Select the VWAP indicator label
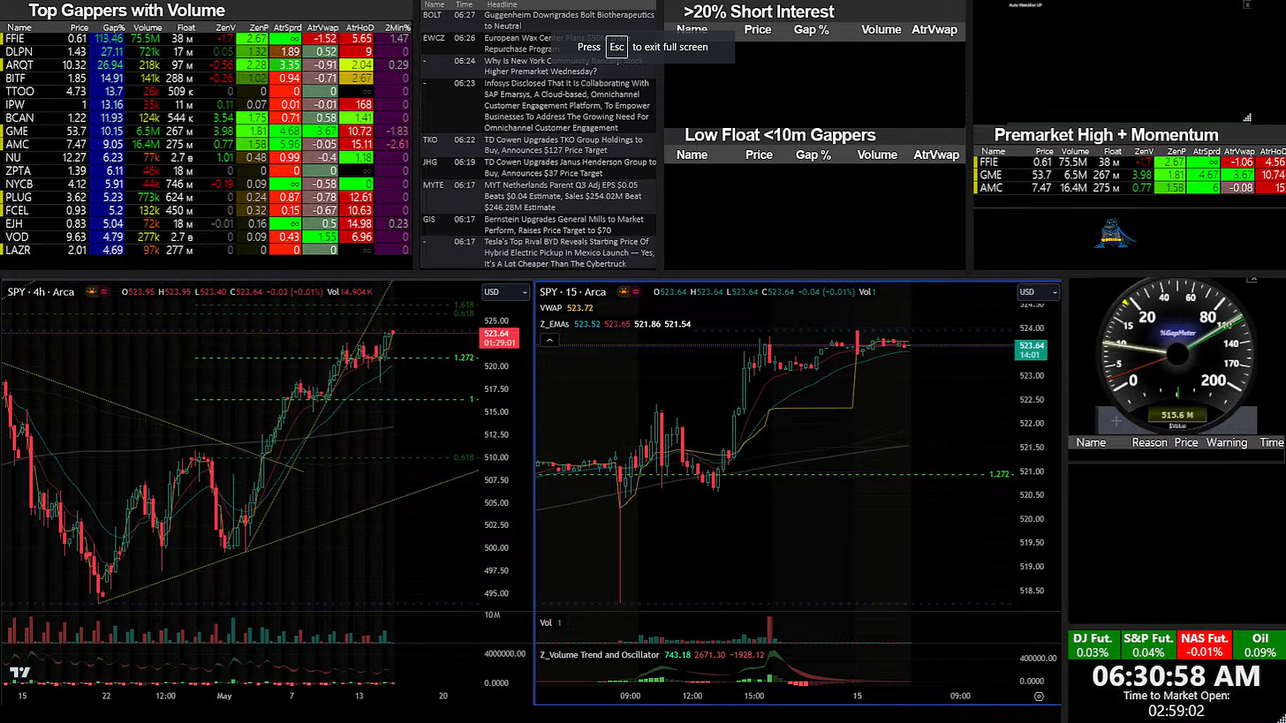 551,308
